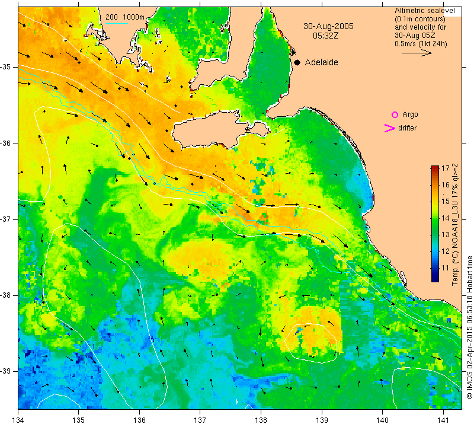Image resolution: width=474 pixels, height=427 pixels.
Task: Click the cyan 200 1000m depth contour line sample
Action: point(117,23)
